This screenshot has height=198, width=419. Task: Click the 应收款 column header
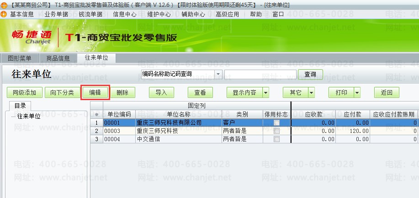(x=314, y=115)
